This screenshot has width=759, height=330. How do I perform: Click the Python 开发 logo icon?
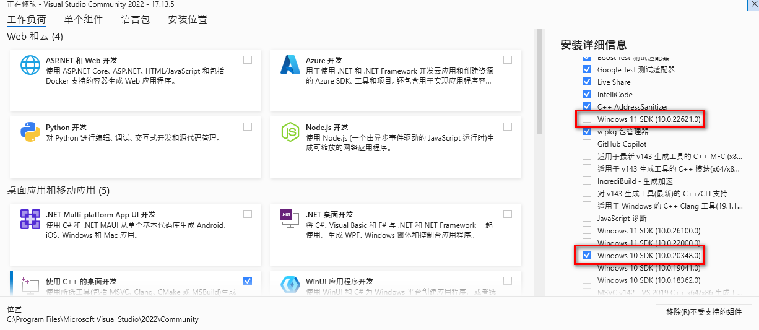30,132
